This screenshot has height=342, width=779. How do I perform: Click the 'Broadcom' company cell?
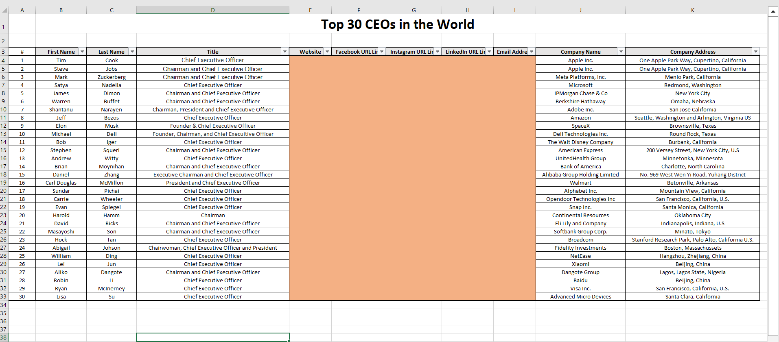tap(580, 240)
